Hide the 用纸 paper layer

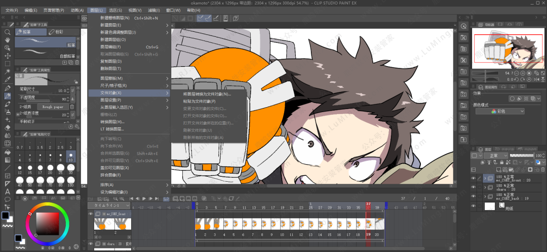click(x=474, y=206)
